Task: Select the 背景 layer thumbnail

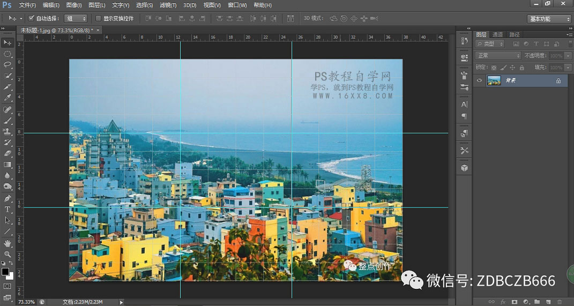Action: (x=494, y=80)
